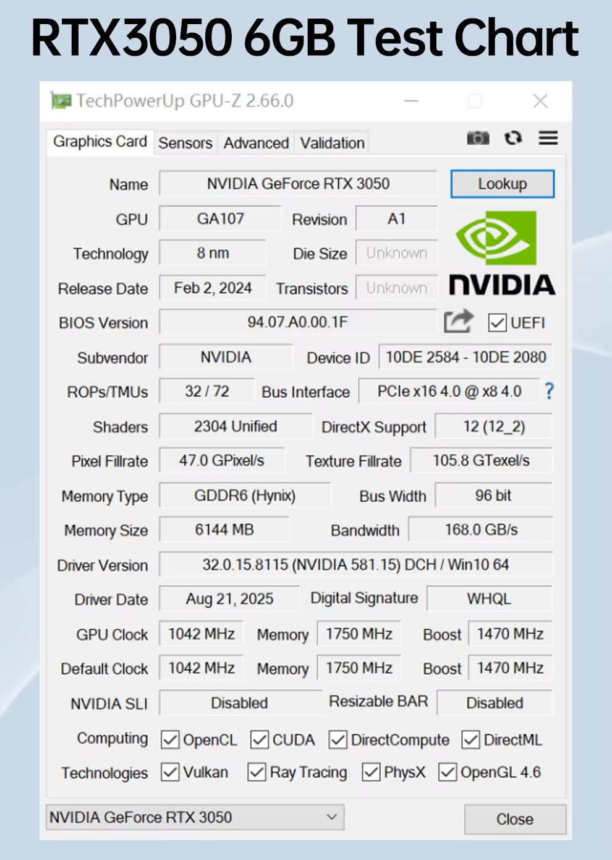Toggle the PhysX checkbox

[x=371, y=772]
